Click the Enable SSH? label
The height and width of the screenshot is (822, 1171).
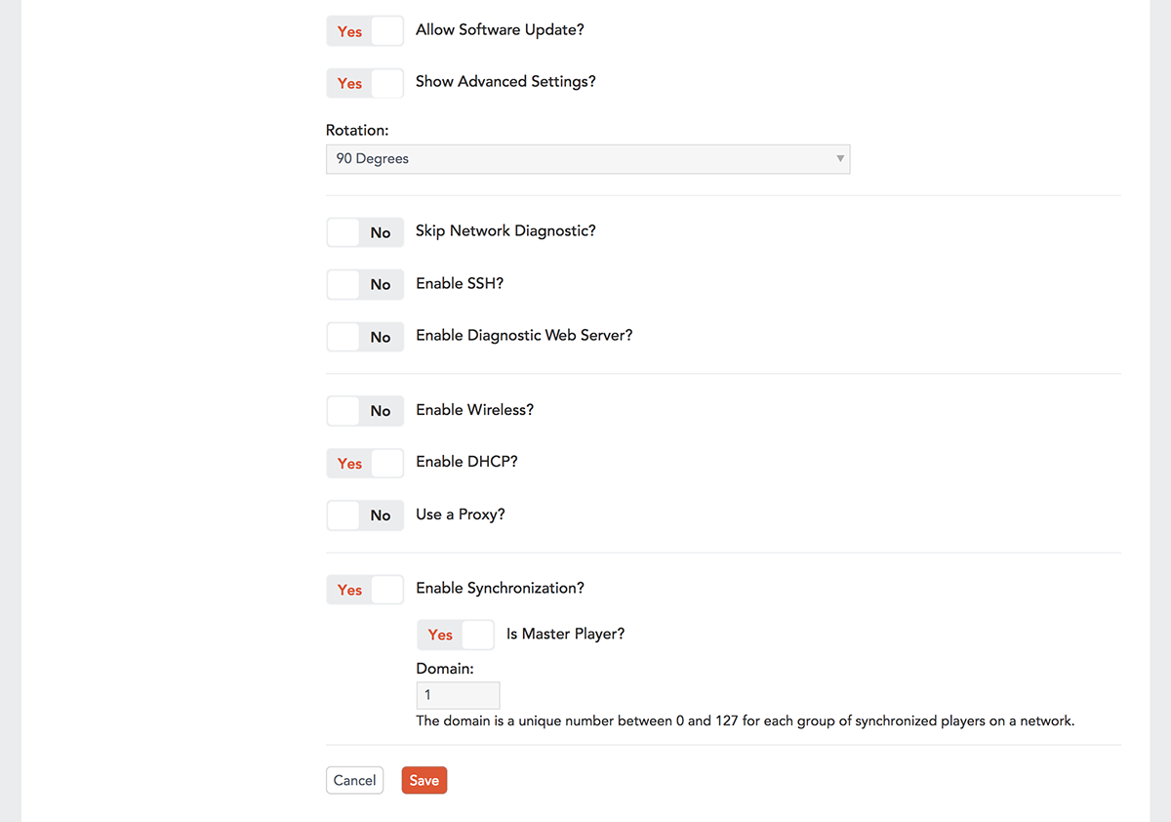coord(459,284)
